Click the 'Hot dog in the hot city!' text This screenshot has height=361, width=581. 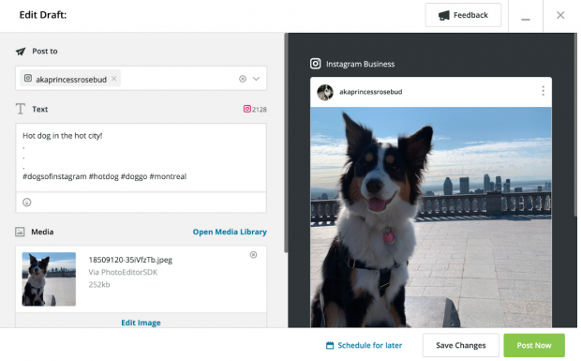(x=62, y=136)
